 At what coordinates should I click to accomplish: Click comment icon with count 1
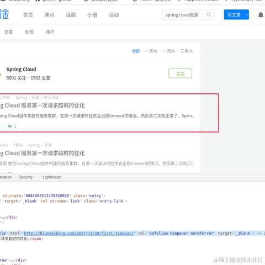[12, 126]
